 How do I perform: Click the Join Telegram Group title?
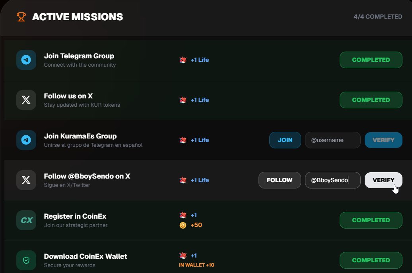pos(79,56)
